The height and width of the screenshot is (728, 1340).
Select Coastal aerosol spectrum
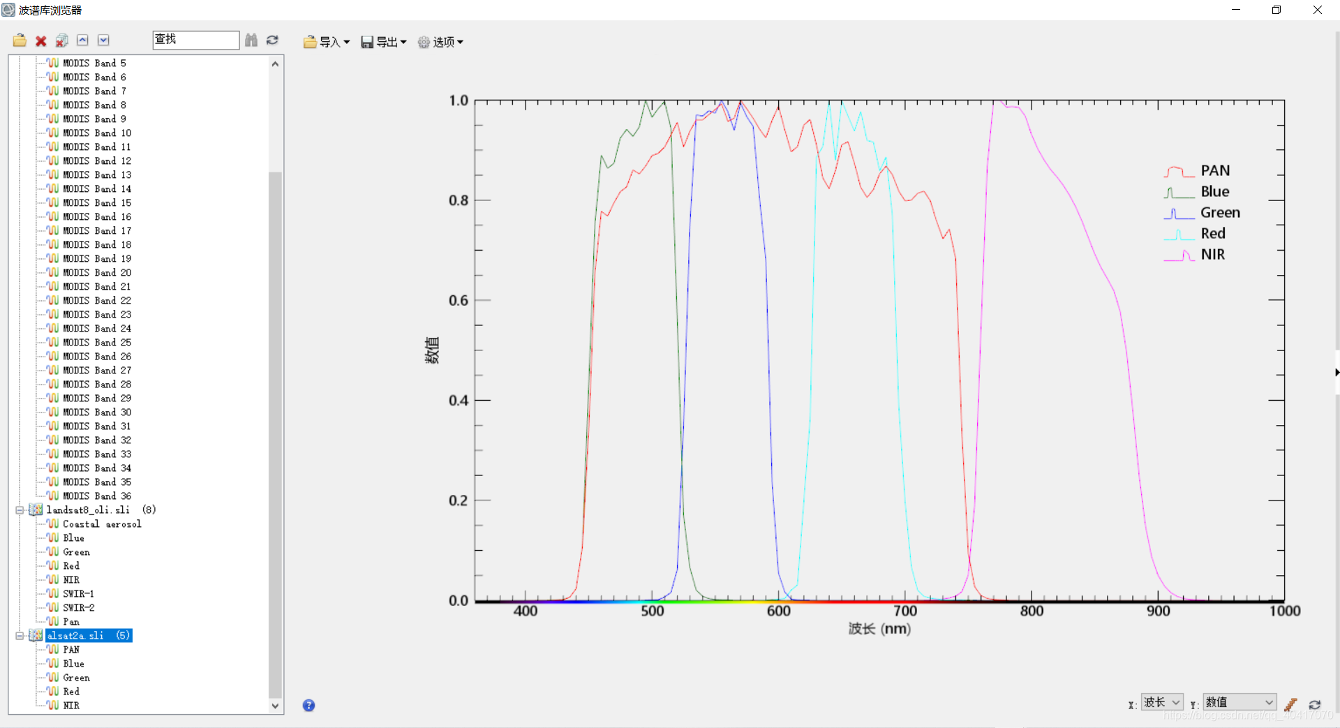click(x=102, y=524)
